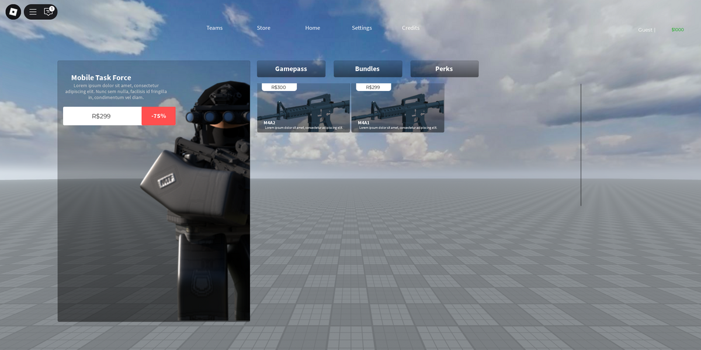Go to the Teams menu item

tap(214, 28)
